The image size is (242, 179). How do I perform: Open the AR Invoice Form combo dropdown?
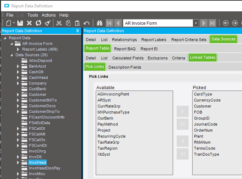click(196, 23)
